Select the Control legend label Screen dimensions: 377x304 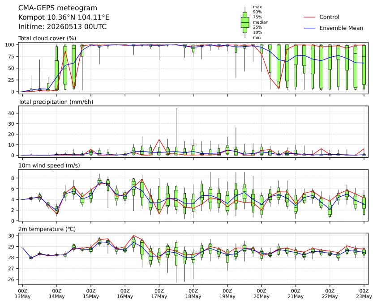tap(329, 17)
